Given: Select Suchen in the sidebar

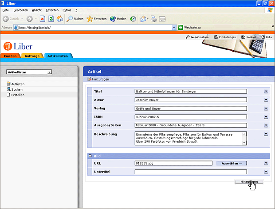Looking at the screenshot, I should [15, 89].
